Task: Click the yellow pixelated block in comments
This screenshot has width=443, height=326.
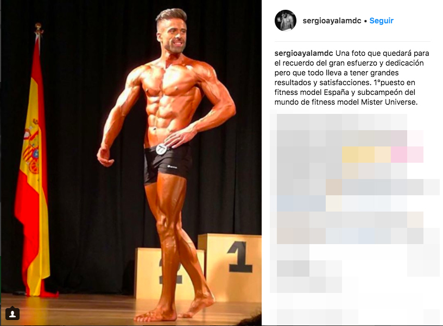Action: click(x=366, y=155)
